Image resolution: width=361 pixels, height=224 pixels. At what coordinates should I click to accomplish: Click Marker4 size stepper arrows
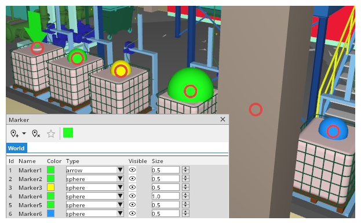tap(185, 196)
